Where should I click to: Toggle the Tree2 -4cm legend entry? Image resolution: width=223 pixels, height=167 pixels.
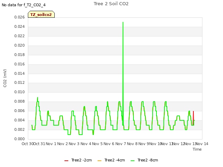pos(111,160)
